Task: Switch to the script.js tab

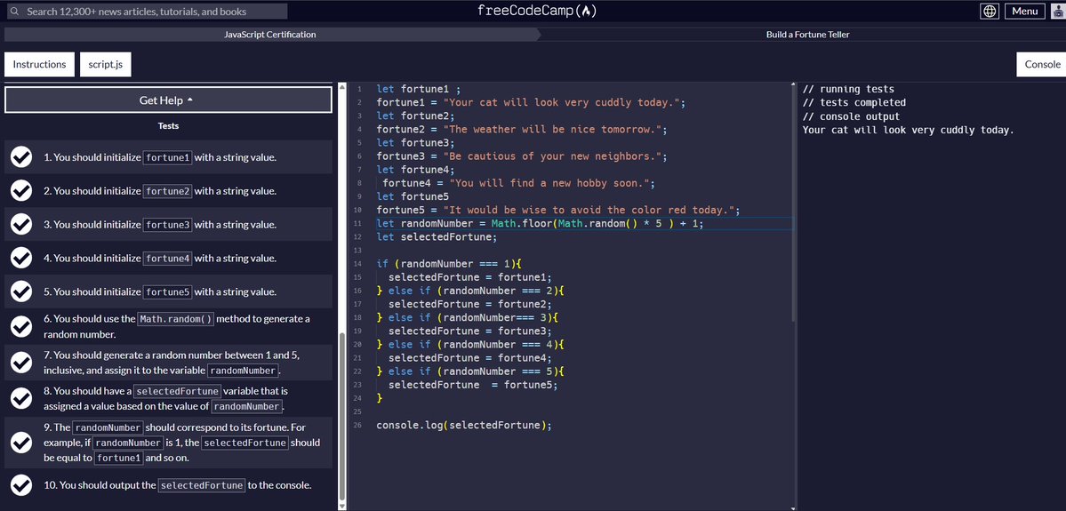Action: 106,65
